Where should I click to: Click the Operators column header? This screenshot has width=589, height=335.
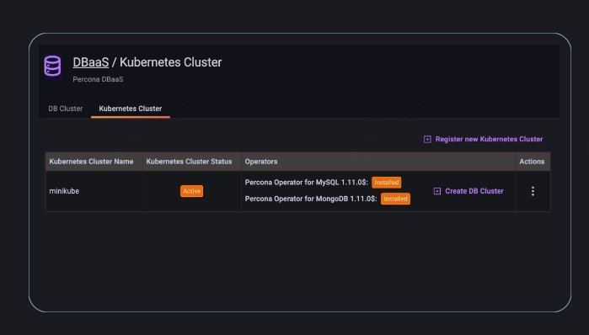coord(261,162)
